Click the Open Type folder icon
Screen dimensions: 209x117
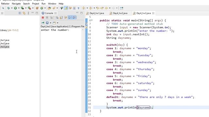pyautogui.click(x=49, y=8)
